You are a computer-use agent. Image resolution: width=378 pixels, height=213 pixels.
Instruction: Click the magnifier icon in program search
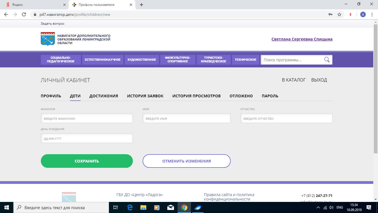pyautogui.click(x=327, y=60)
